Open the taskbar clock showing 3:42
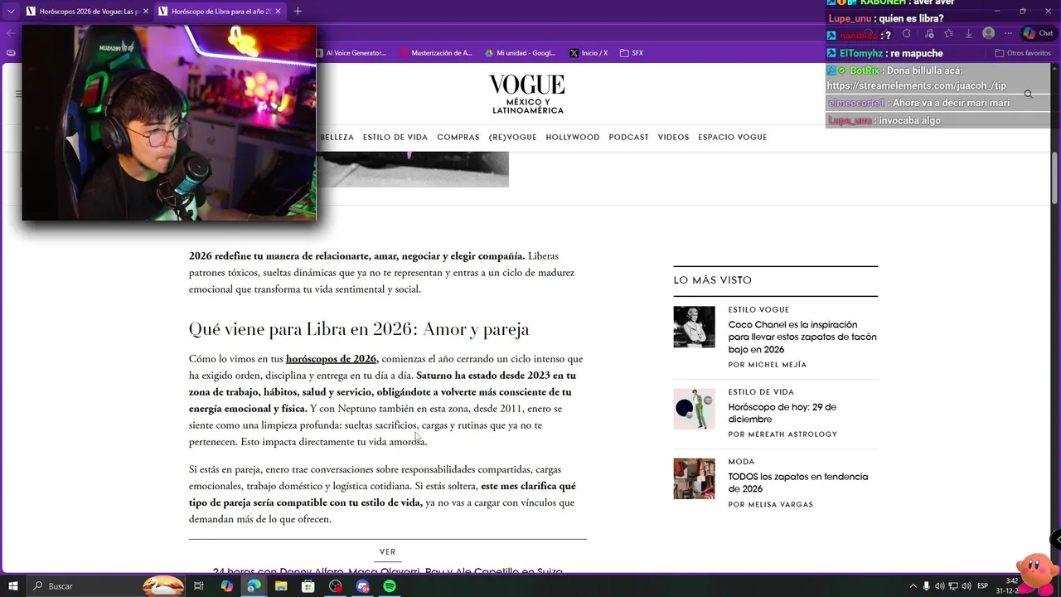 pos(1008,585)
